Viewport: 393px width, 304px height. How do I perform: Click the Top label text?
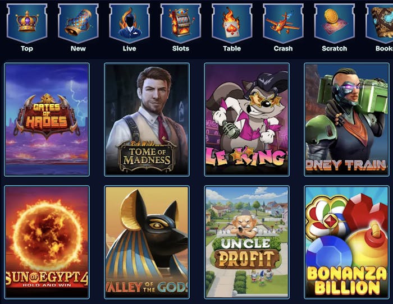coord(27,49)
